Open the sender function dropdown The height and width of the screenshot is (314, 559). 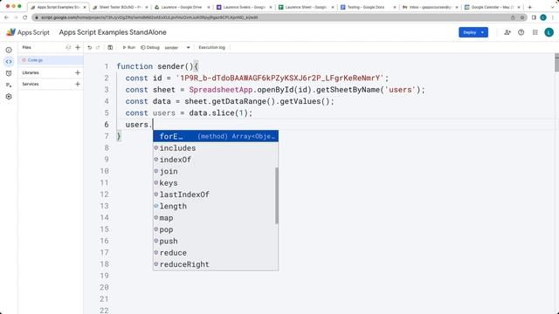tap(177, 47)
